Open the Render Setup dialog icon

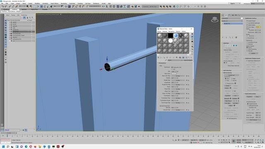(132, 7)
